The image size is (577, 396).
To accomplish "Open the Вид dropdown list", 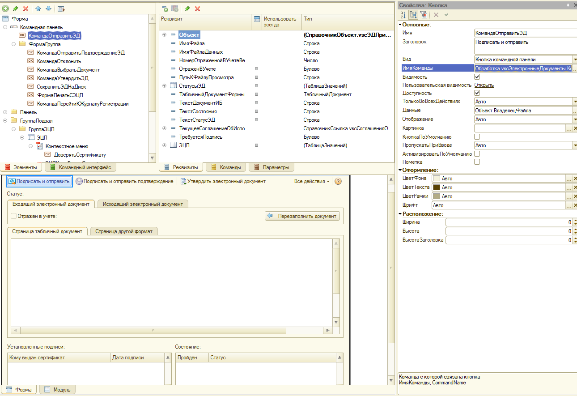I will tap(574, 60).
